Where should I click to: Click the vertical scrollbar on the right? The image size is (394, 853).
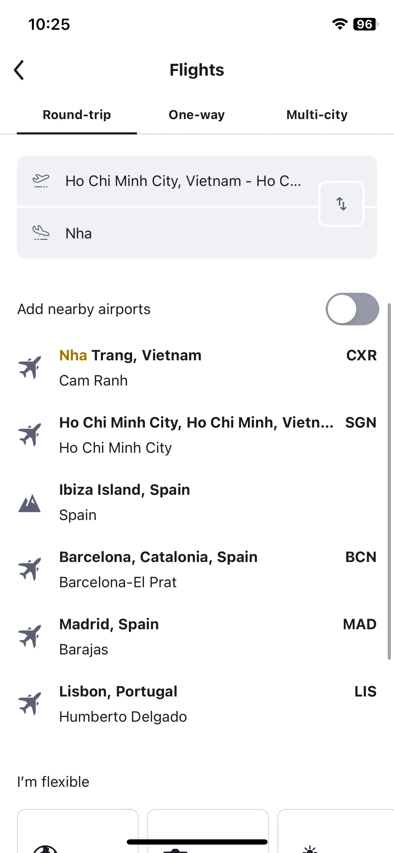(x=389, y=481)
